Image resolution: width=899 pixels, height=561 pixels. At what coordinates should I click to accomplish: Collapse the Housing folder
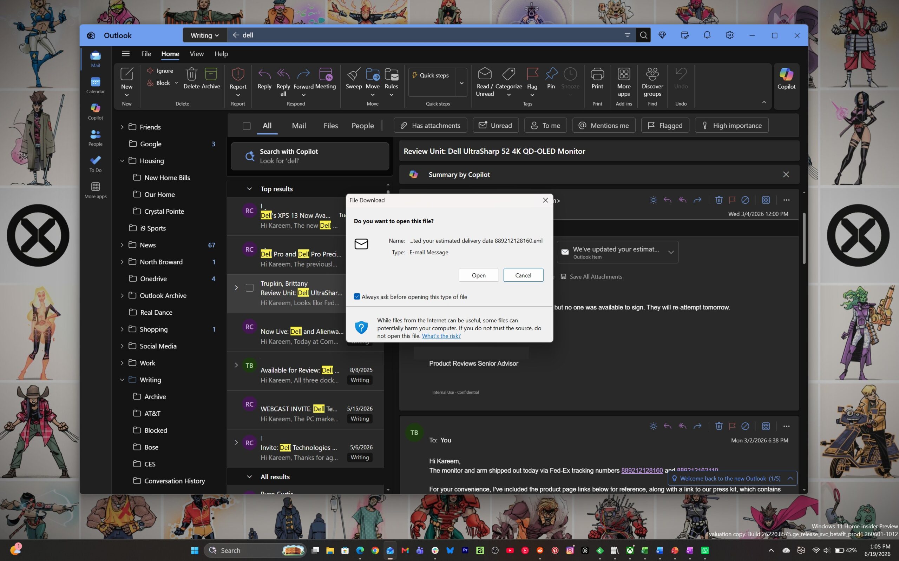[122, 161]
